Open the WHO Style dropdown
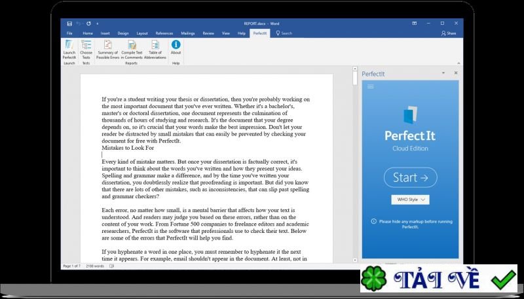This screenshot has width=524, height=299. [x=411, y=200]
